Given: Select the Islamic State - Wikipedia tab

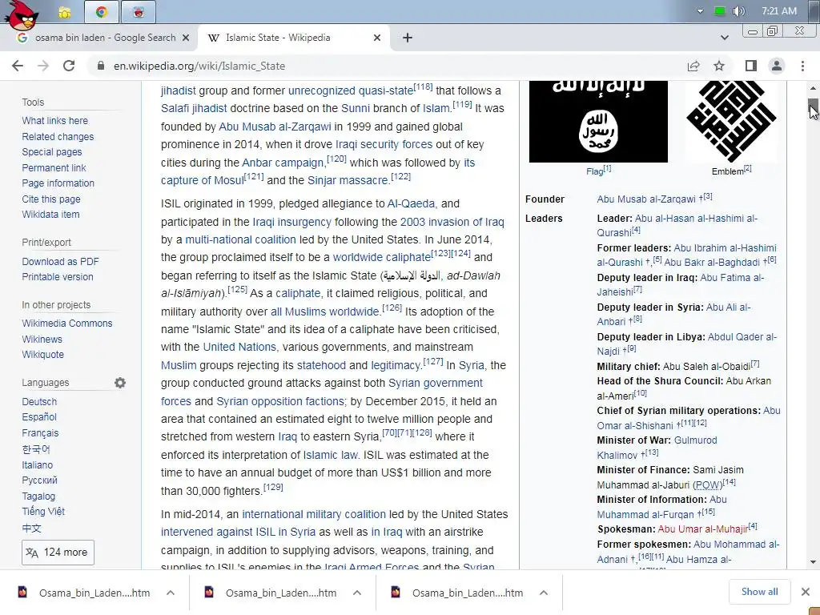Looking at the screenshot, I should [x=293, y=38].
